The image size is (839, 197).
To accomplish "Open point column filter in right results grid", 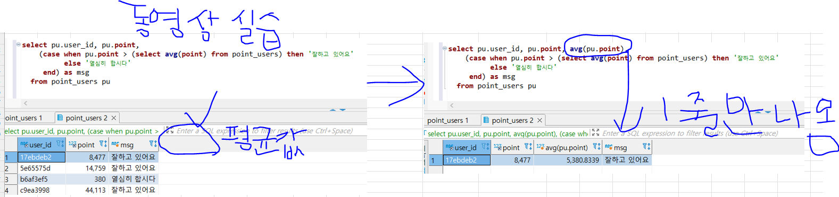I will point(528,147).
